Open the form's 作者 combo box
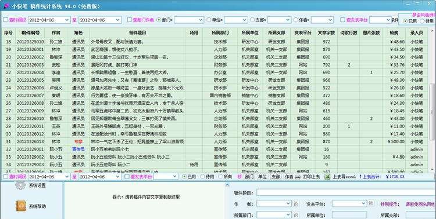The height and width of the screenshot is (219, 436). 274,204
